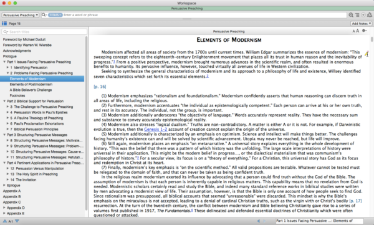The width and height of the screenshot is (374, 225).
Task: Expand Appendix E
Action: [4, 213]
